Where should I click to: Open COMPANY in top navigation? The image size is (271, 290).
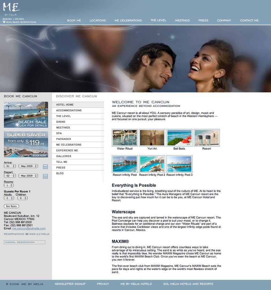(224, 20)
